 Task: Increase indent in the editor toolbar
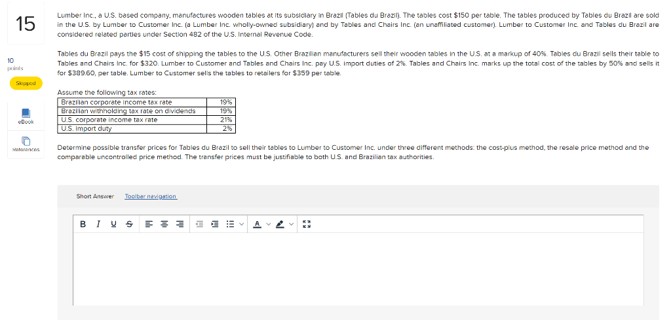215,224
